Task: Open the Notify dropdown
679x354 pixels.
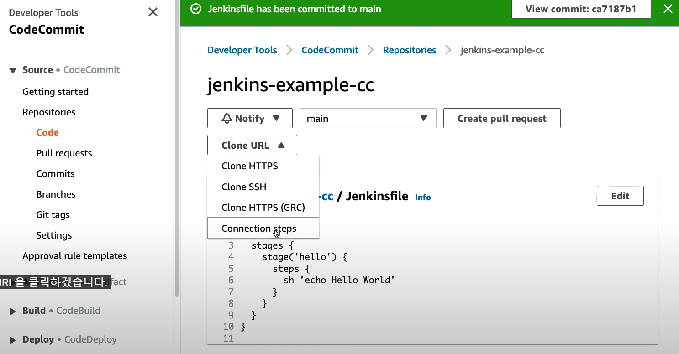Action: (x=250, y=118)
